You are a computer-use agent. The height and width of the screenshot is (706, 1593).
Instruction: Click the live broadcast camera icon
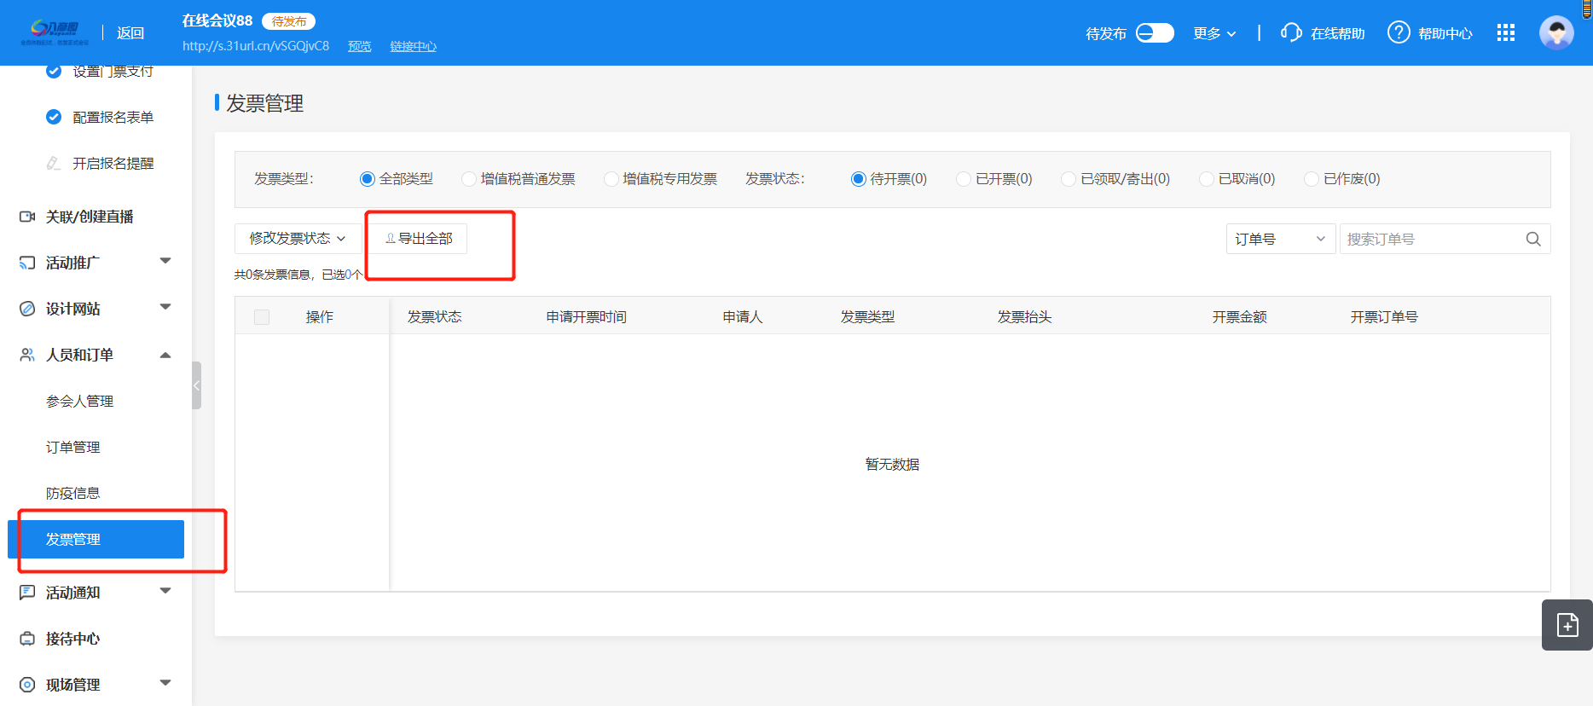click(27, 217)
